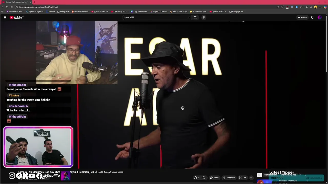Open '(2) Modding GTA Sa...' bookmark
Viewport: 328px width, 184px height.
pyautogui.click(x=120, y=11)
